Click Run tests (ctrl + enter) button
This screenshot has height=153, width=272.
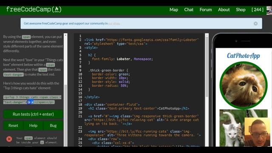coord(33,114)
